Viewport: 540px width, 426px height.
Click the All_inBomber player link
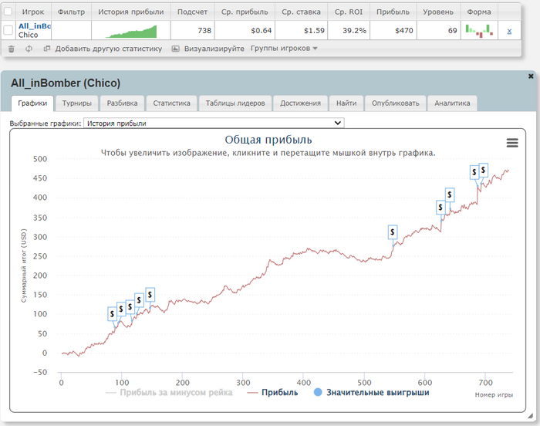click(35, 26)
